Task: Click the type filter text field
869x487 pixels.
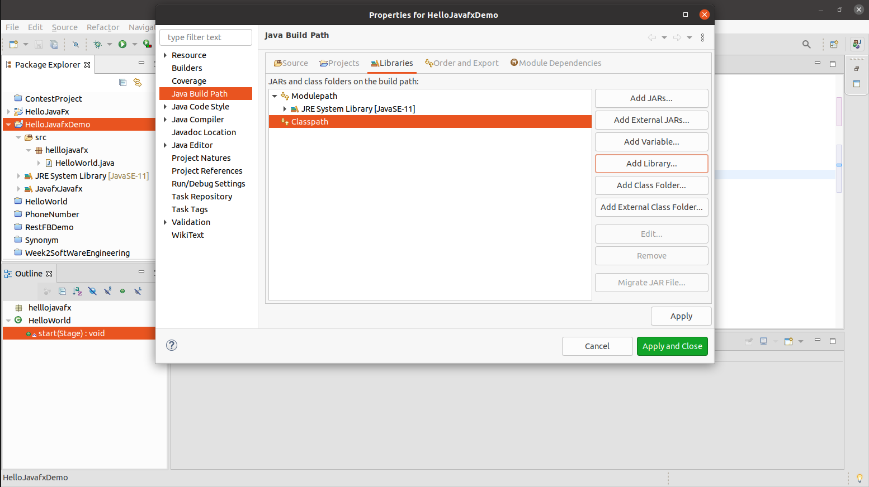Action: (x=206, y=37)
